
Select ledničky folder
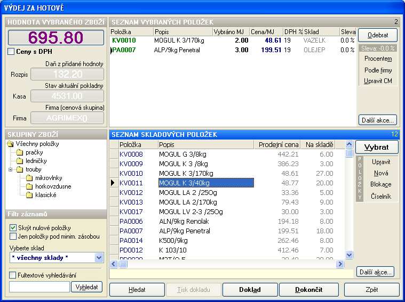(36, 161)
